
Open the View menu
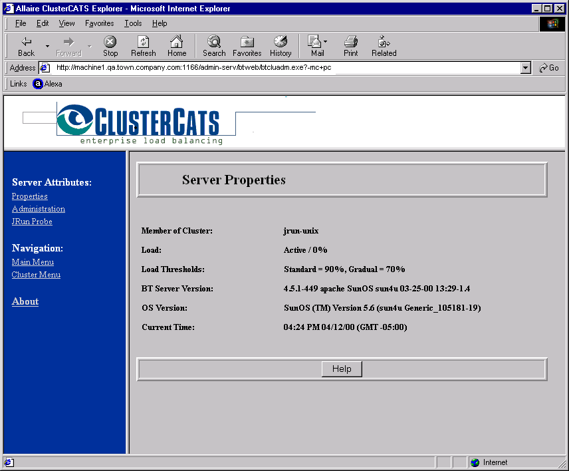[66, 23]
